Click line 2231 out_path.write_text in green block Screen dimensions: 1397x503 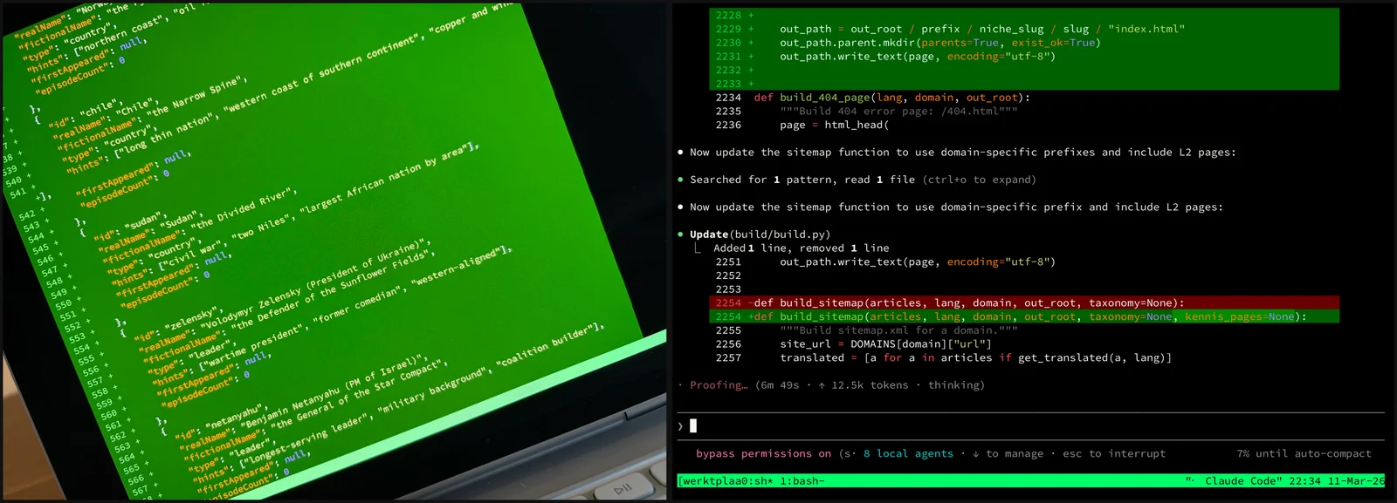918,57
